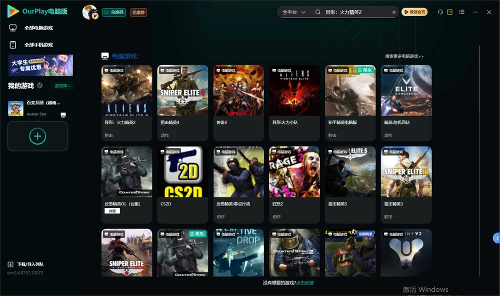Click the 兑换码 redeem code button

coord(114,12)
